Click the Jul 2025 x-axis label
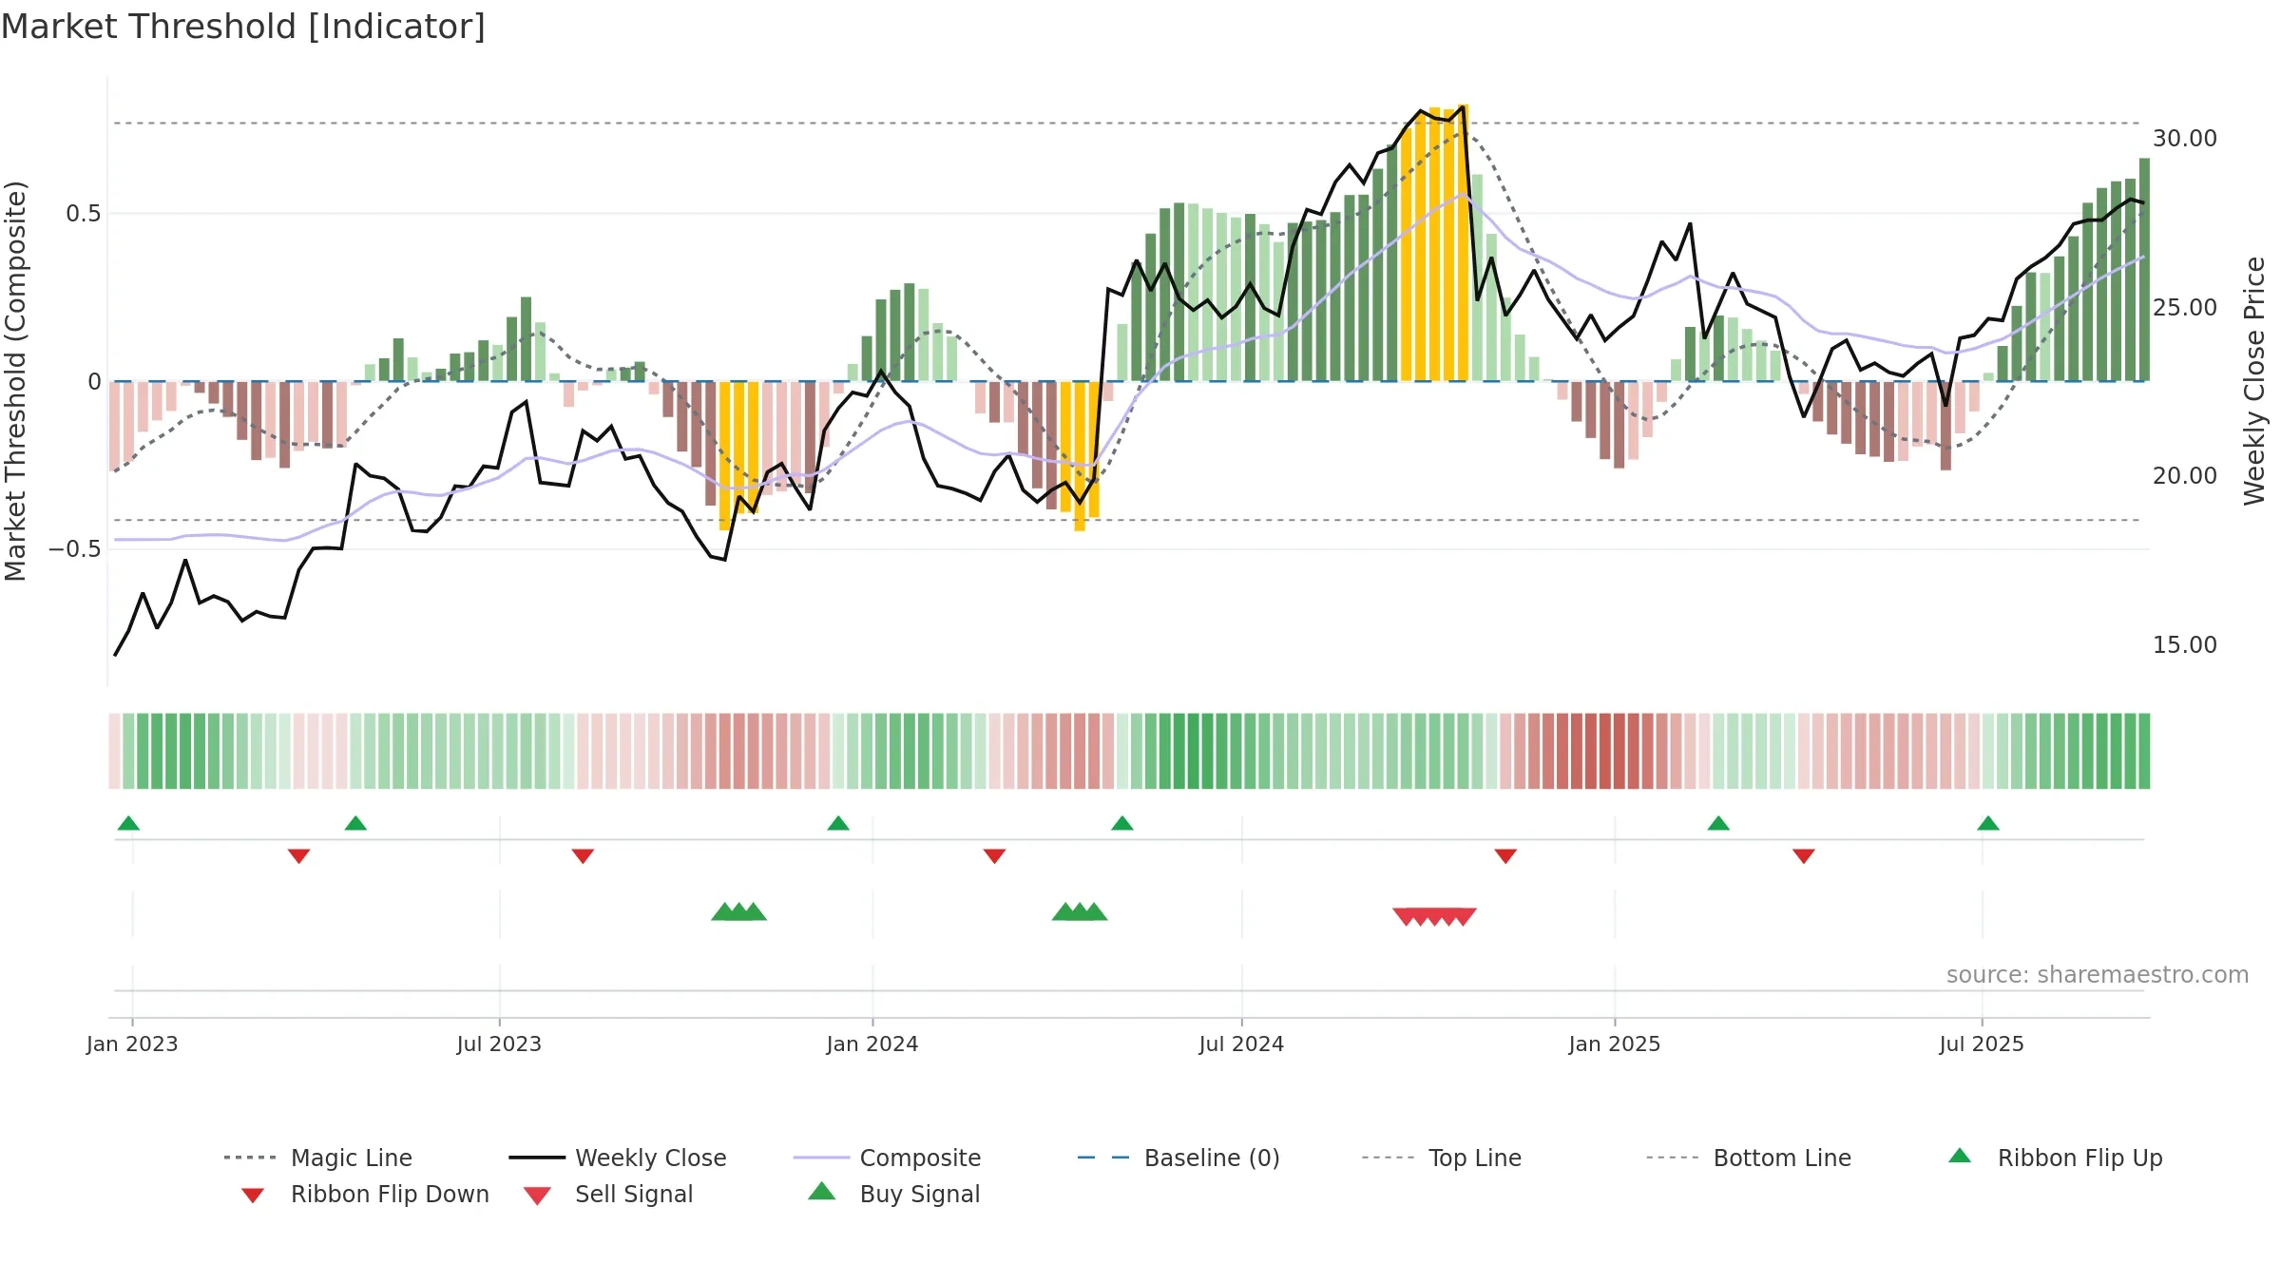This screenshot has height=1283, width=2281. click(x=1982, y=1044)
